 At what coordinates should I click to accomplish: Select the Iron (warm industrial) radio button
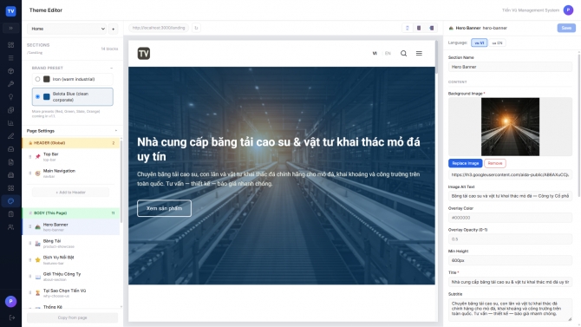coord(37,79)
